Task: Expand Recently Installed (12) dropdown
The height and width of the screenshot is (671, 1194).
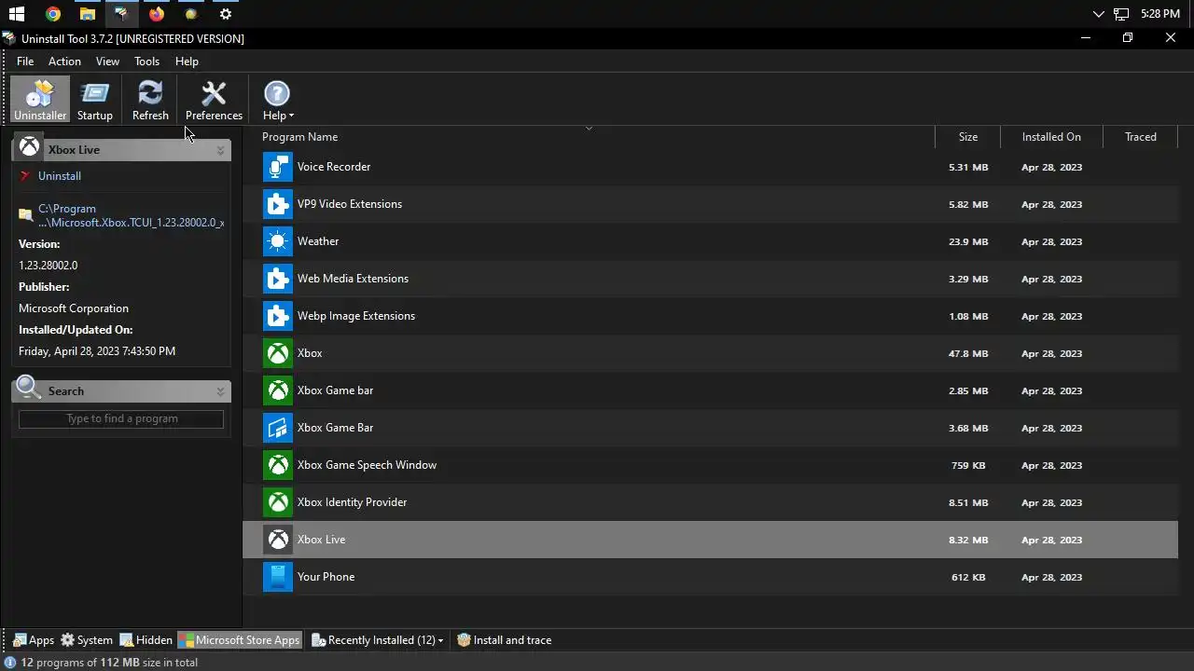Action: click(378, 640)
